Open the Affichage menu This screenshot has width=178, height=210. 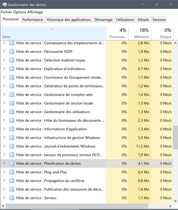[x=35, y=12]
